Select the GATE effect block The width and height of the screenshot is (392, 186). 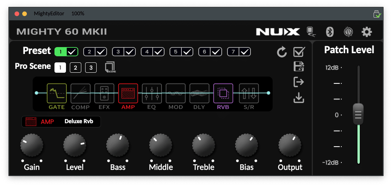pos(57,93)
